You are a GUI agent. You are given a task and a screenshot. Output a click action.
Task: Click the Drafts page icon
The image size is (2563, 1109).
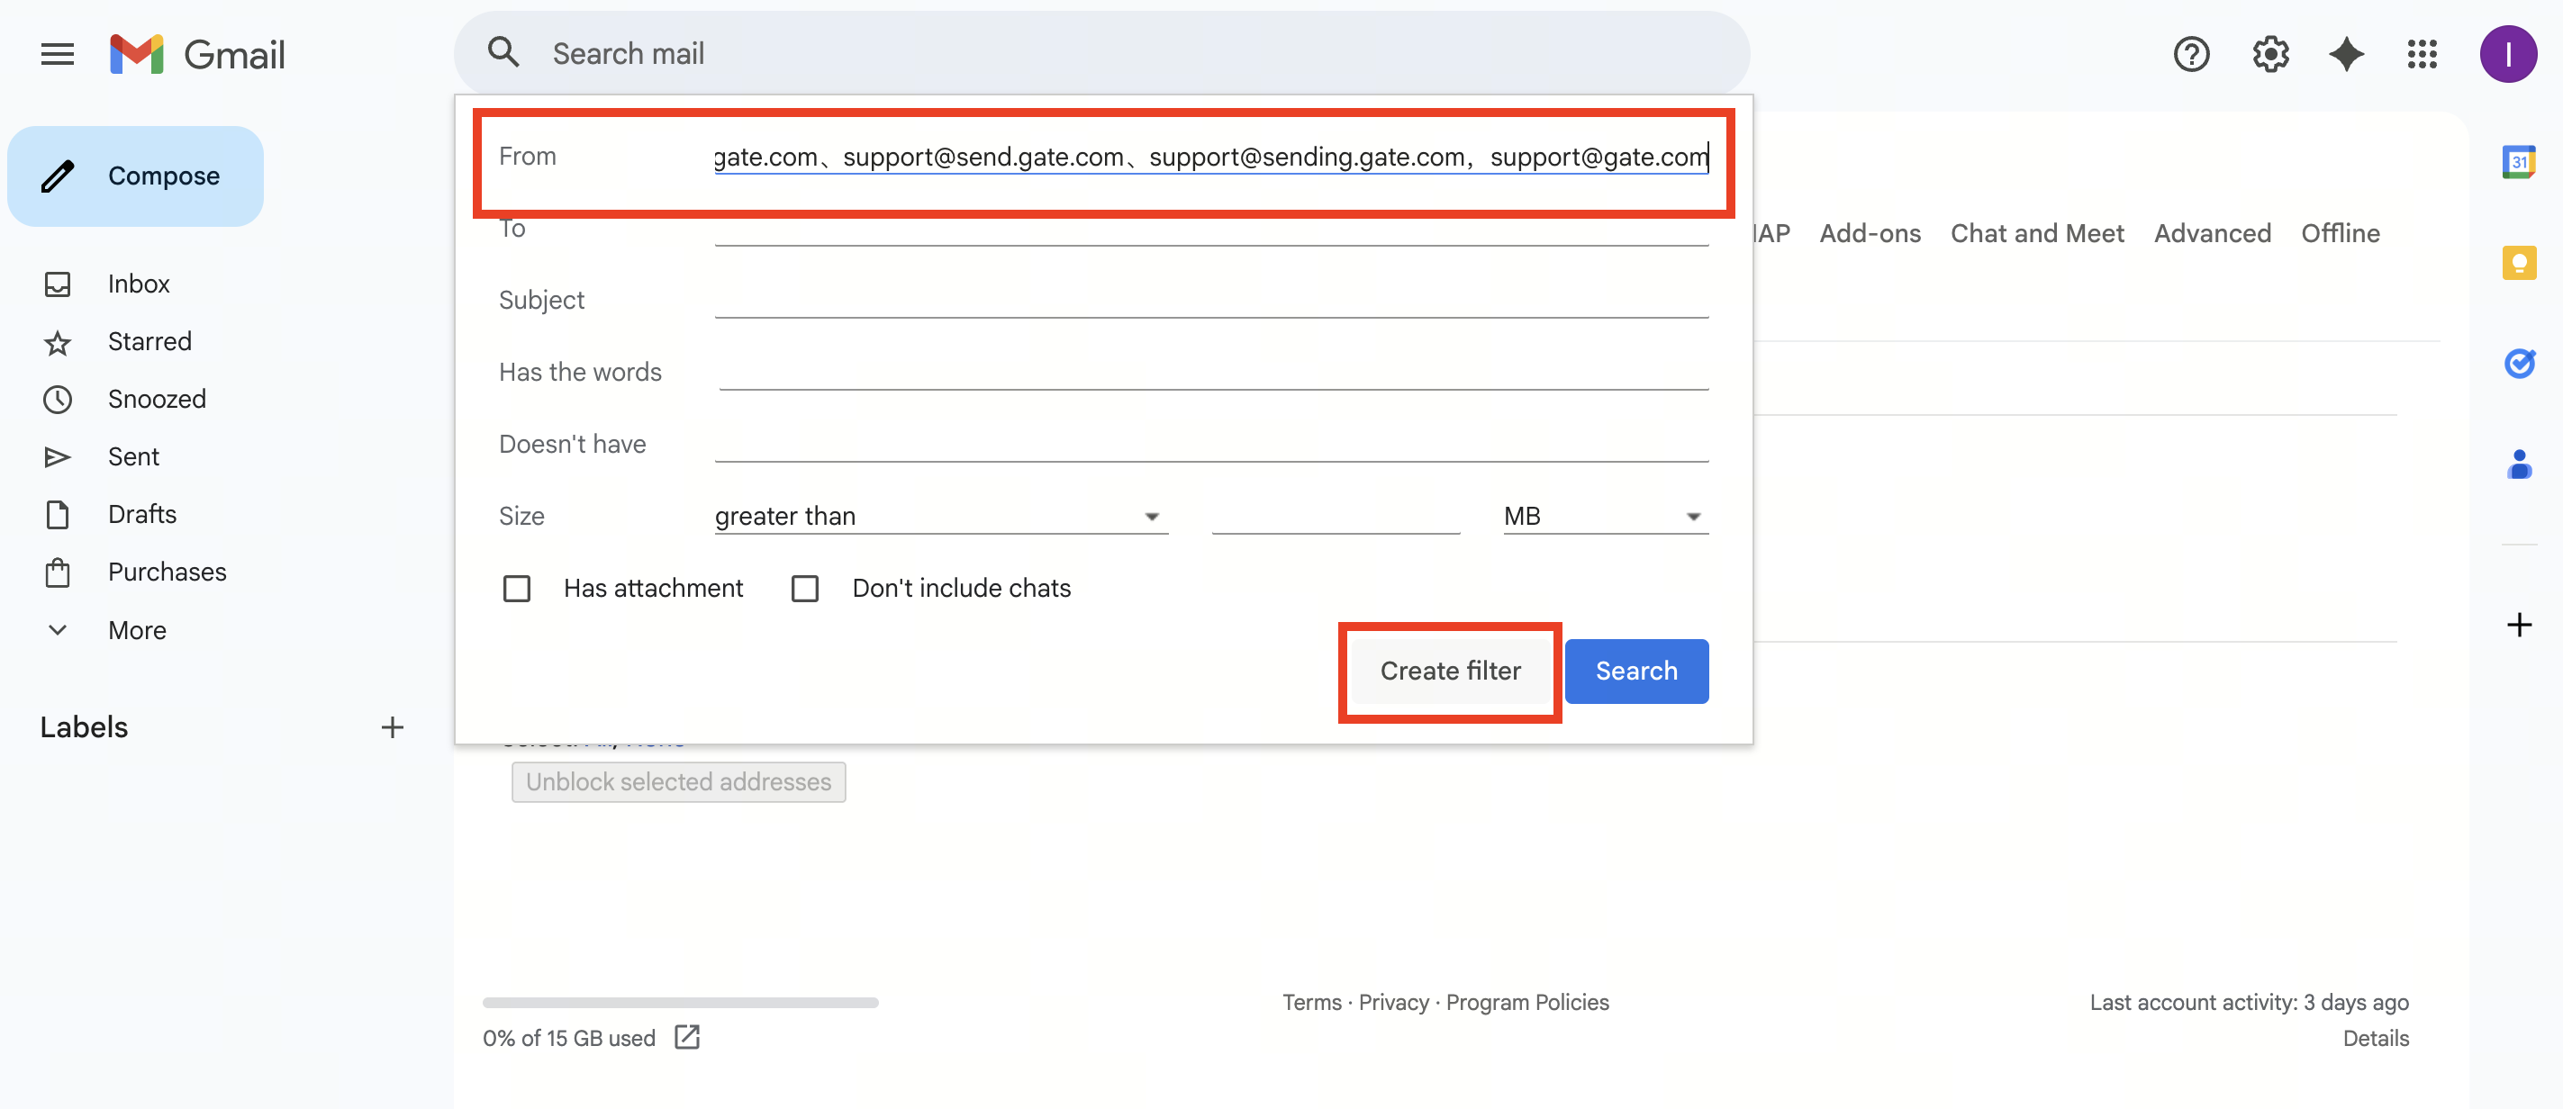click(58, 515)
